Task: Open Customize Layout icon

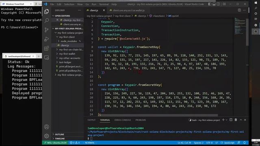Action: coord(224,4)
